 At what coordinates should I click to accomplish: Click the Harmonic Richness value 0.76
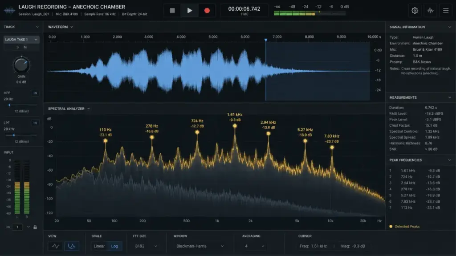(x=428, y=143)
